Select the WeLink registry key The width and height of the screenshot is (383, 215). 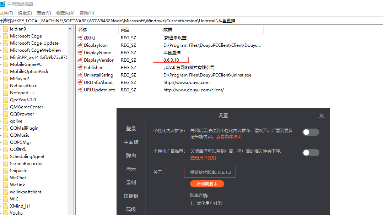tap(17, 185)
